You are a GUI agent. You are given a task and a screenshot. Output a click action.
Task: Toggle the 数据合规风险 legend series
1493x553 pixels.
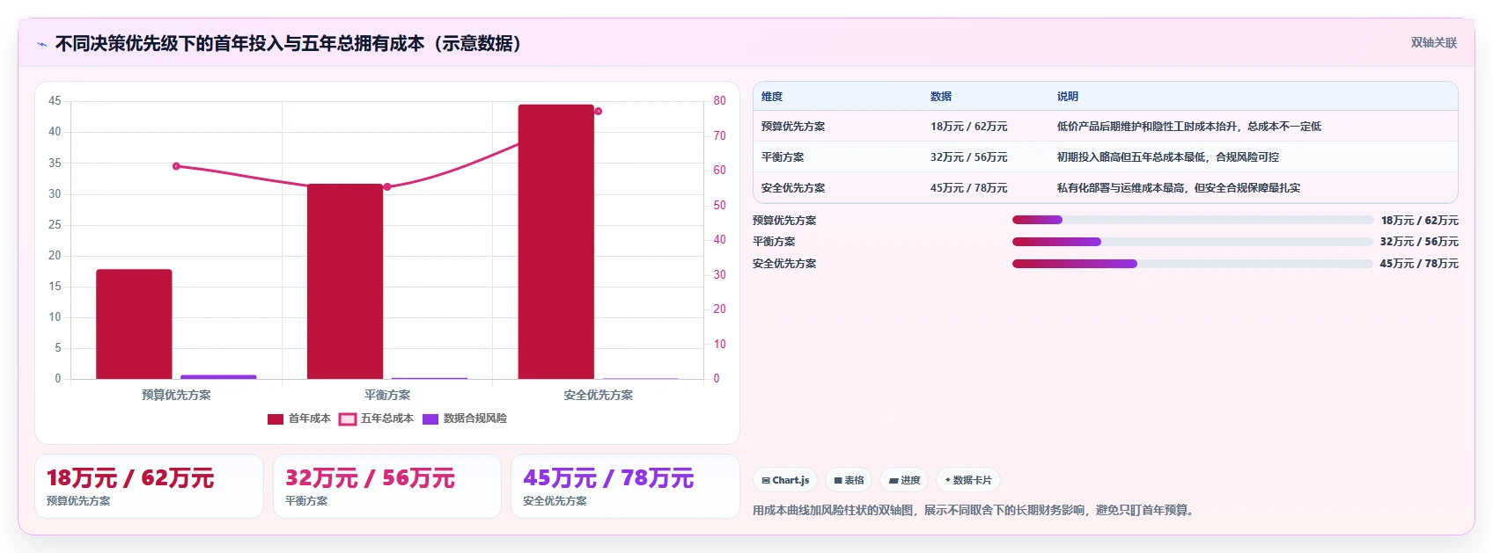(x=465, y=418)
